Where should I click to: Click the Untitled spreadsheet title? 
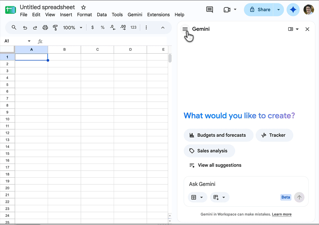47,7
